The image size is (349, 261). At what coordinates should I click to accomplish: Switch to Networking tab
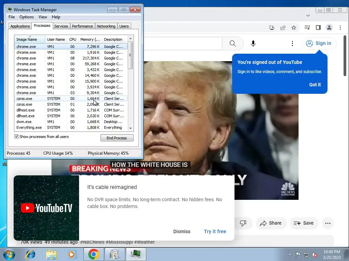pos(106,26)
